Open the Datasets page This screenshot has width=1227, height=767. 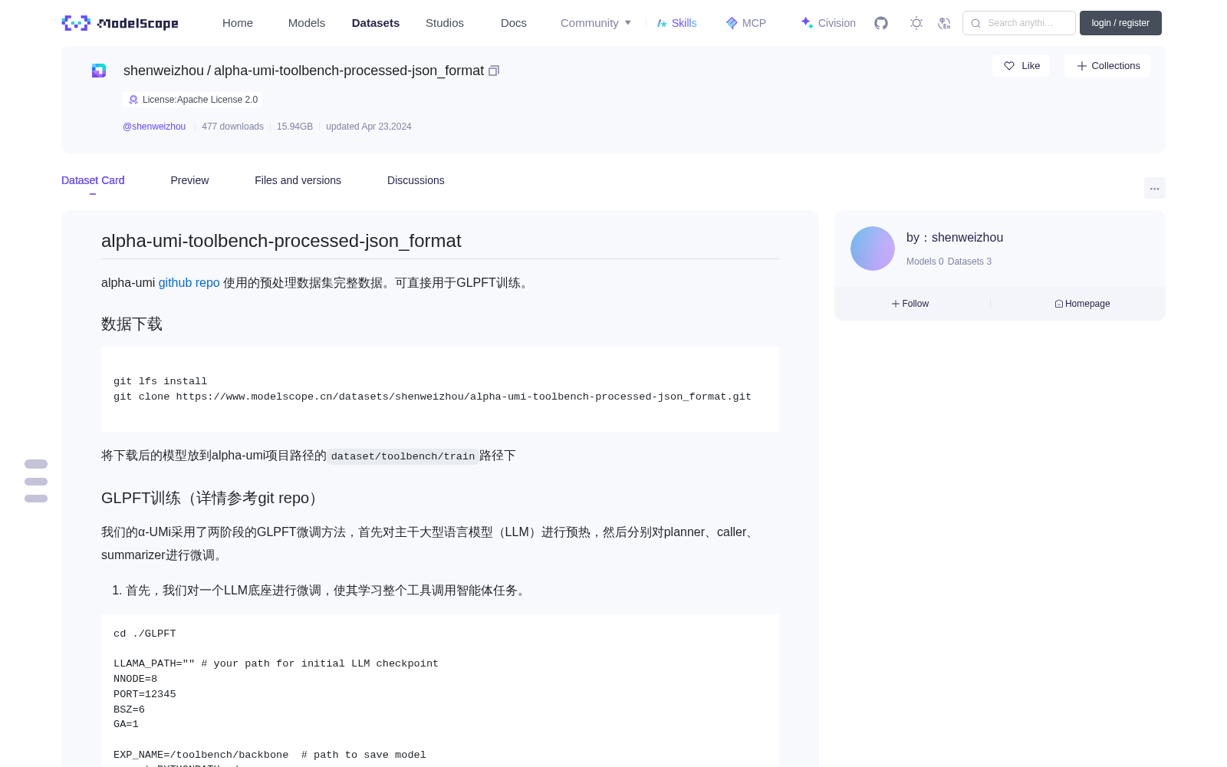point(376,23)
